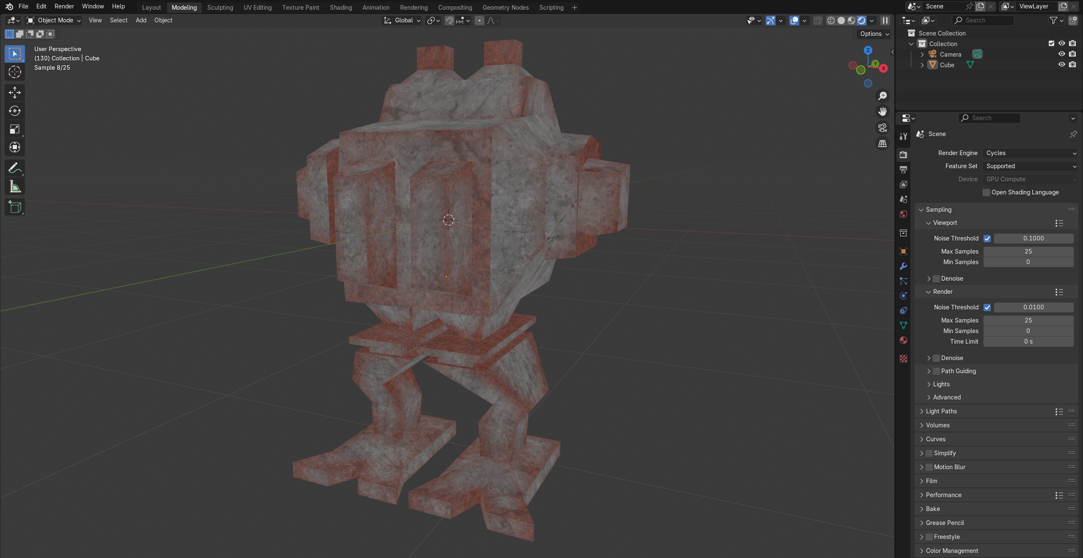Open the Texture properties tab
The width and height of the screenshot is (1083, 558).
(903, 358)
